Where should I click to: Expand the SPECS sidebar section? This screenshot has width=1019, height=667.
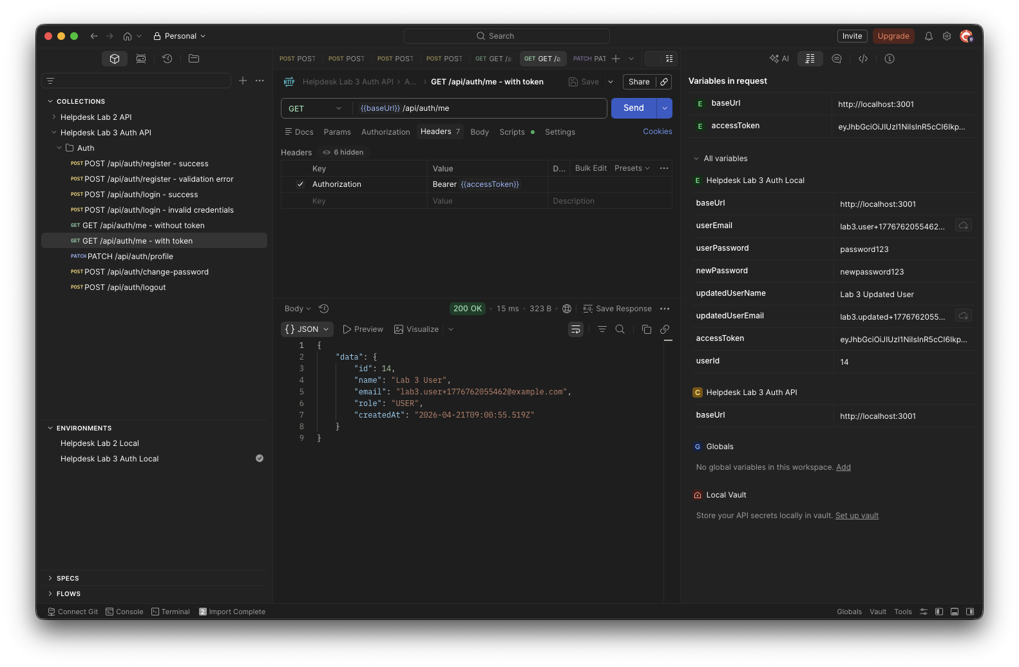coord(50,578)
